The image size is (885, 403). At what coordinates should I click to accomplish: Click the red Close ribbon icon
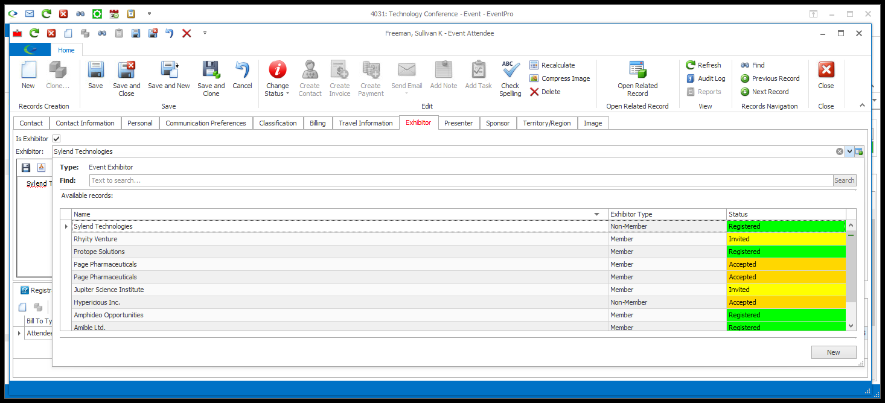[826, 70]
